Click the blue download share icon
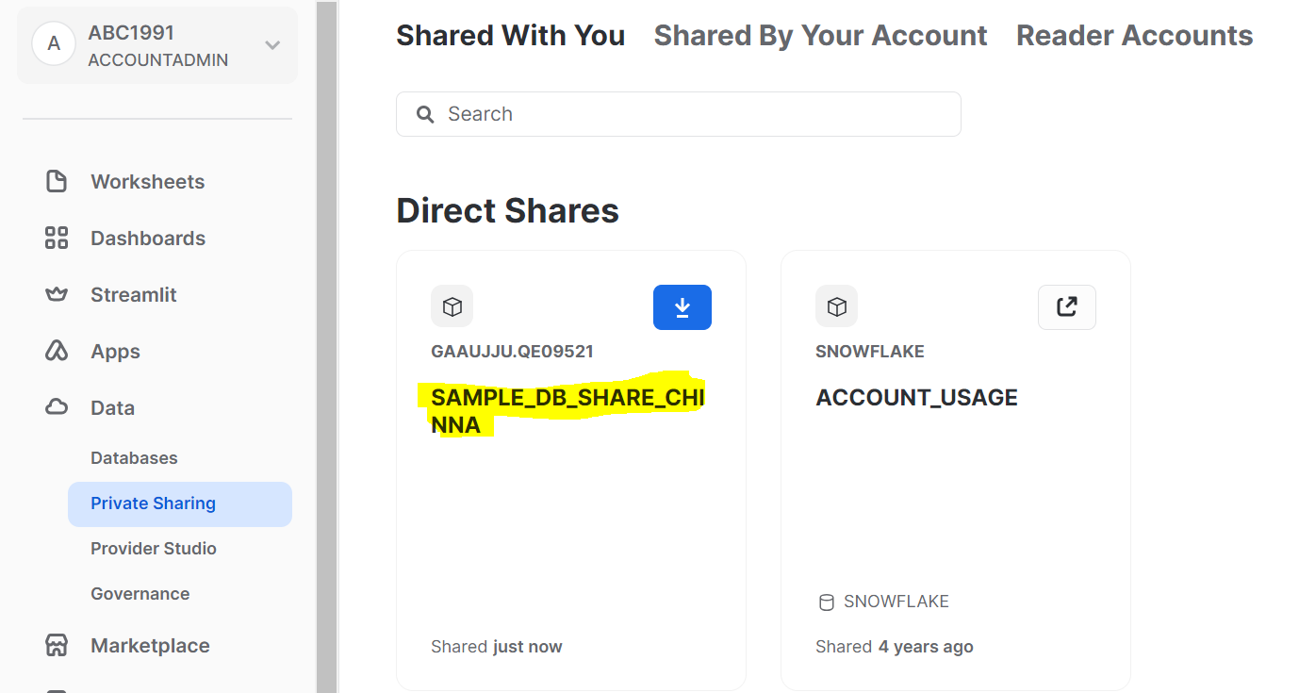 [x=682, y=307]
